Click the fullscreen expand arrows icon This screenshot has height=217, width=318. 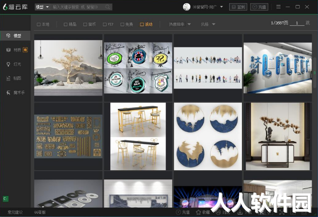pyautogui.click(x=282, y=212)
